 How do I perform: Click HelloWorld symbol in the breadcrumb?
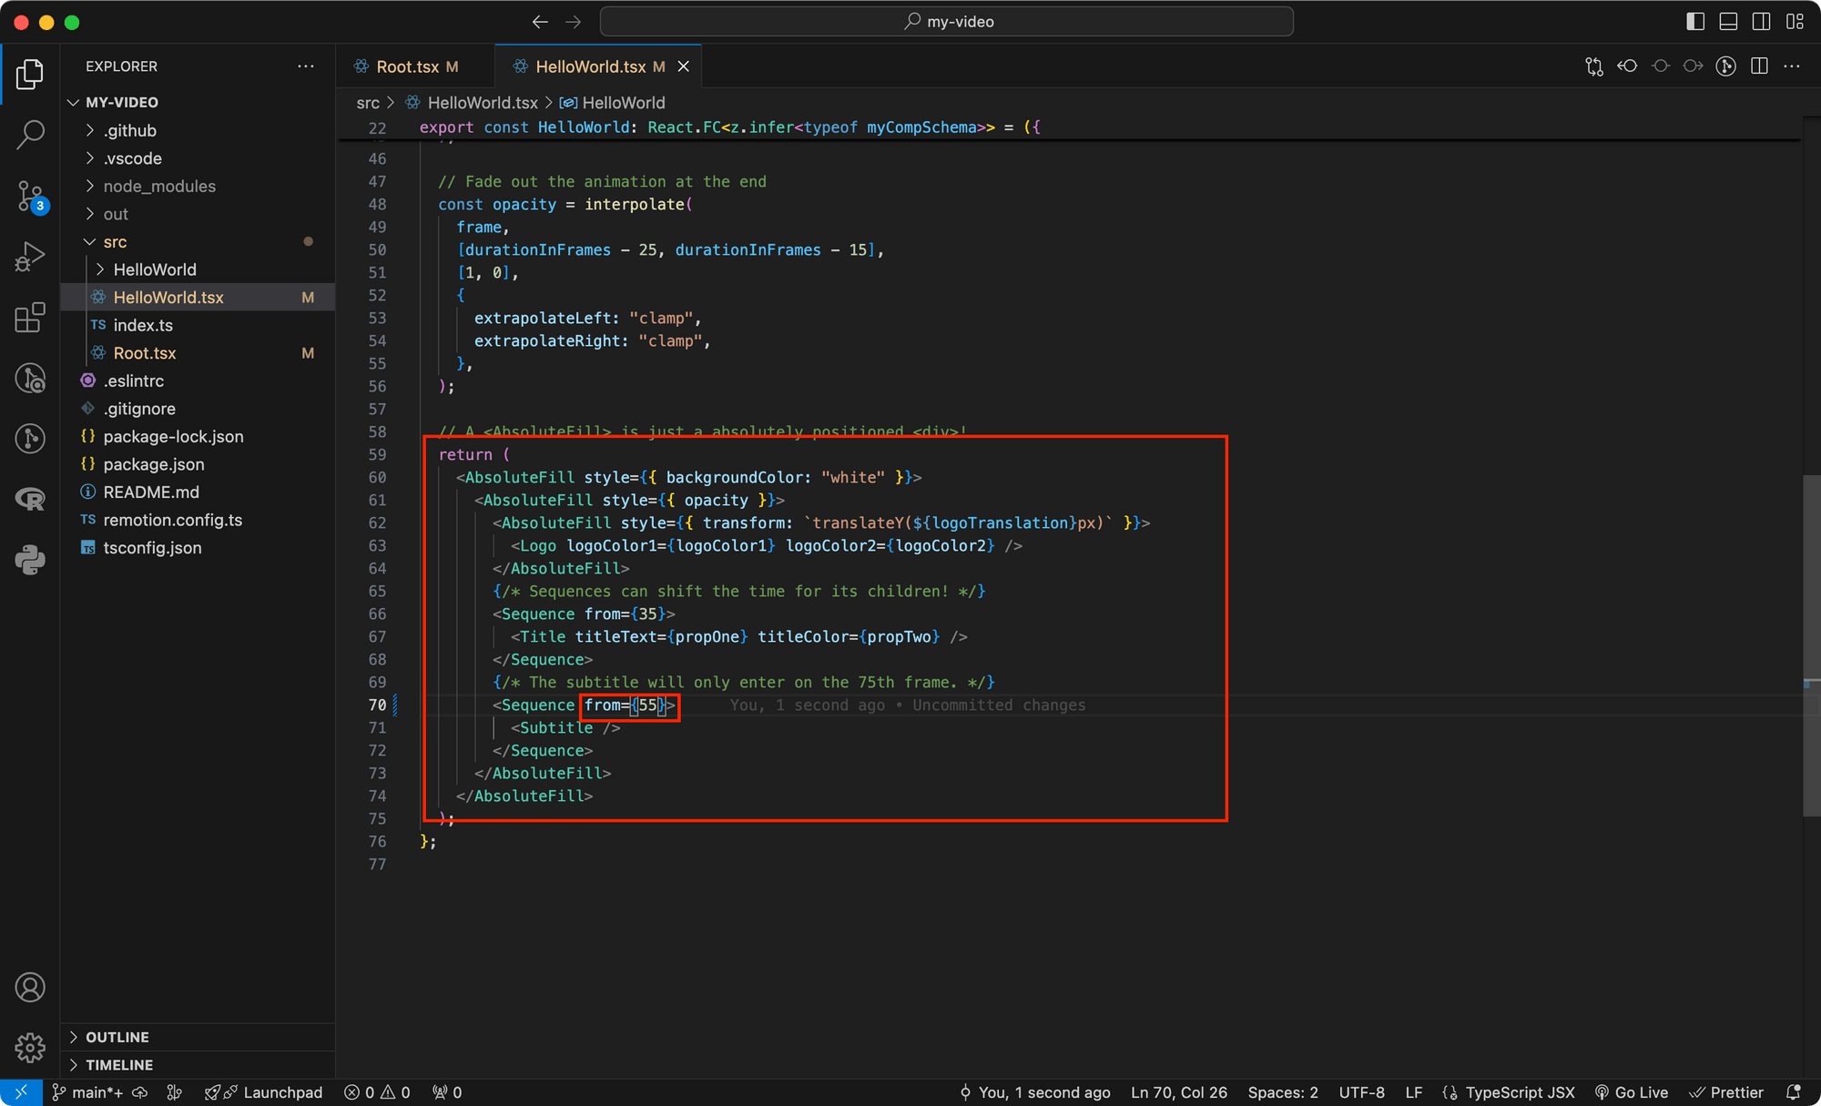click(623, 103)
